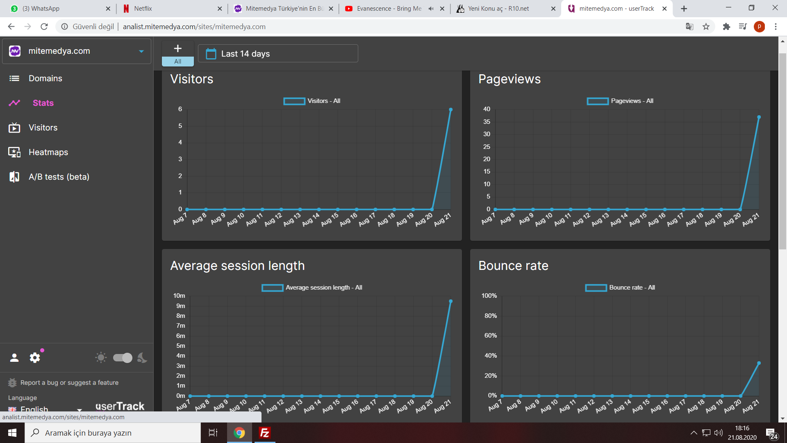Click the Heatmaps monitor icon

[14, 152]
